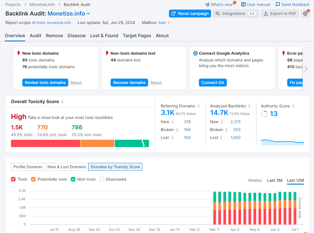314x233 pixels.
Task: Toggle the Potentially toxic checkbox
Action: coord(33,179)
